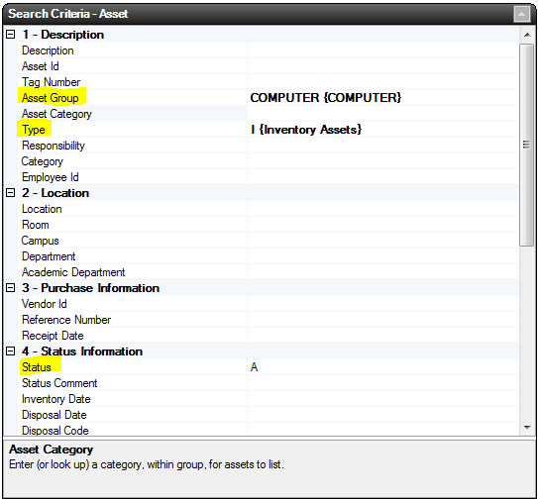Select the Status Comment label

point(59,383)
